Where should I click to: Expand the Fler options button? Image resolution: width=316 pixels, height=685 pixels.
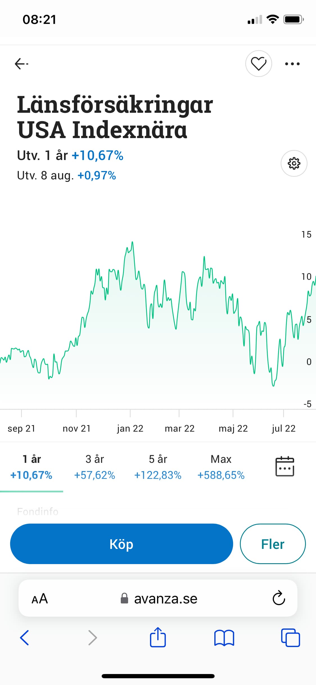272,544
